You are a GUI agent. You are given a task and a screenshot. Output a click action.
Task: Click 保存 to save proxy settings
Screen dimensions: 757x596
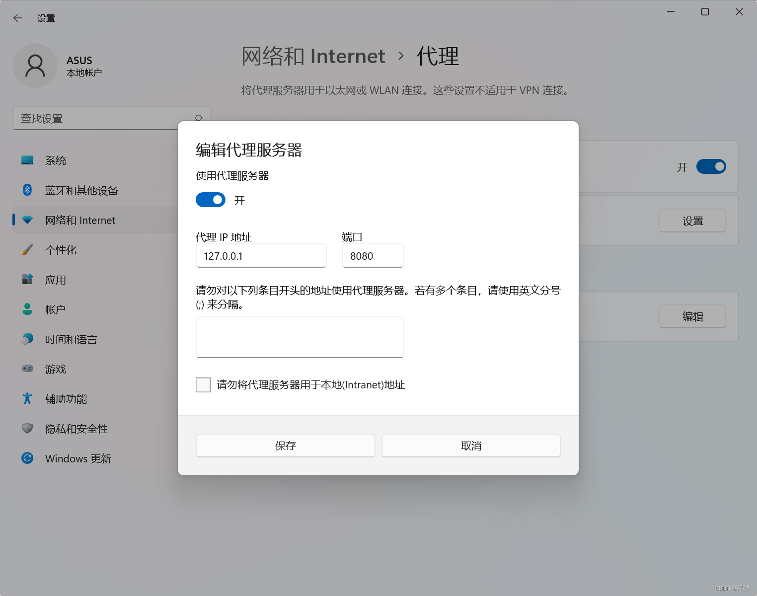[286, 446]
